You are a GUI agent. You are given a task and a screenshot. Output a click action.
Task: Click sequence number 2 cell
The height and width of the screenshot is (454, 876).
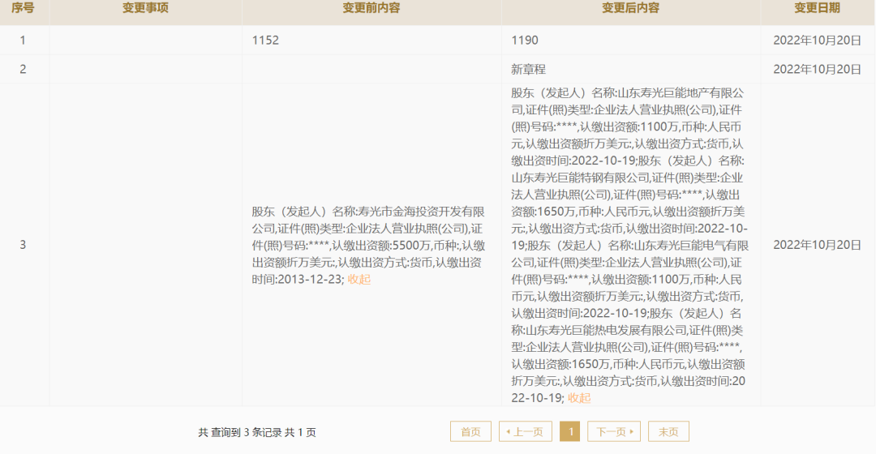(23, 69)
